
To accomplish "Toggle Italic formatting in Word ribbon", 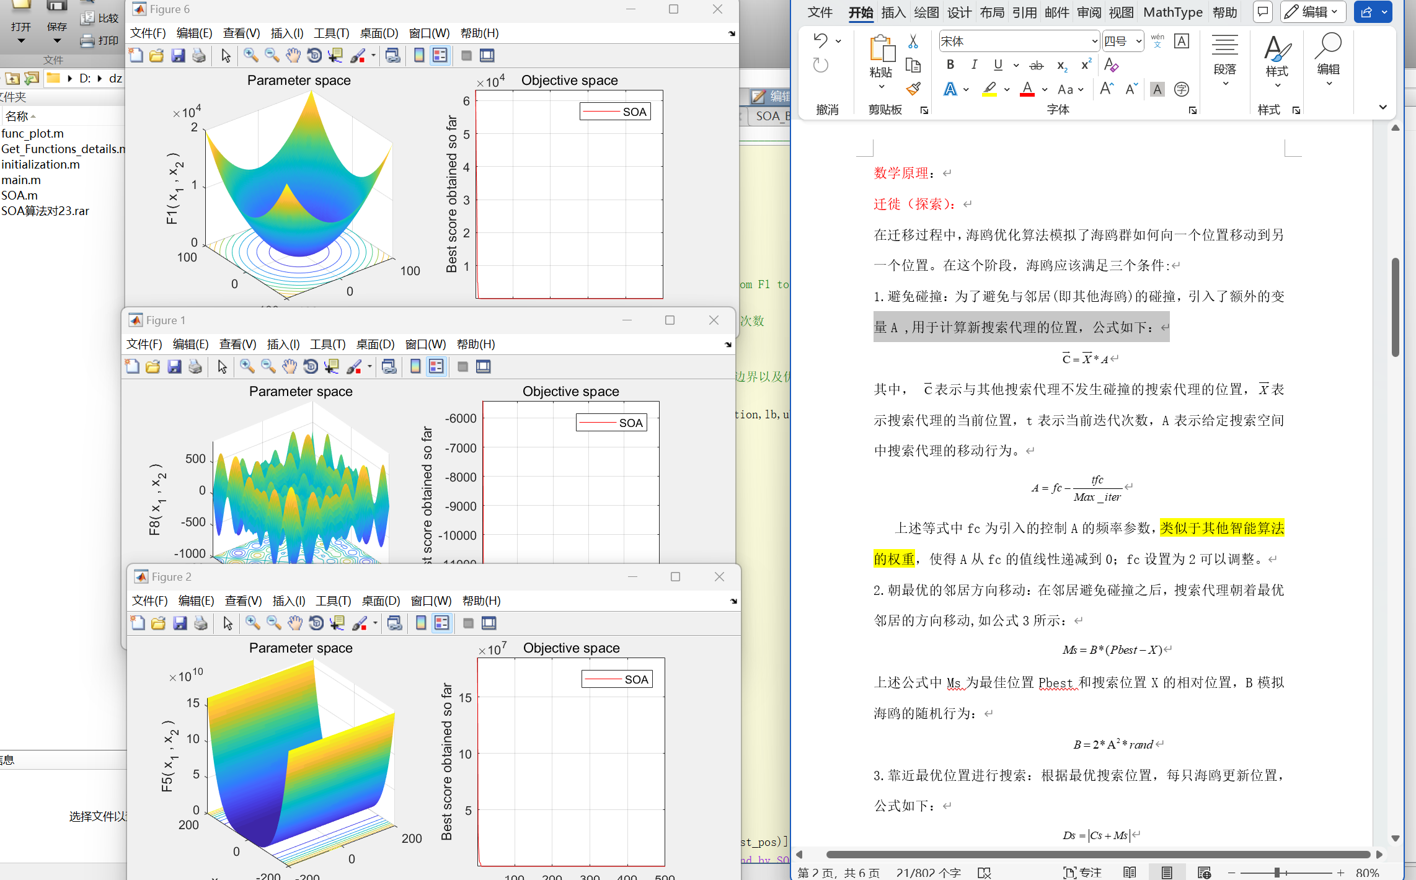I will point(974,65).
